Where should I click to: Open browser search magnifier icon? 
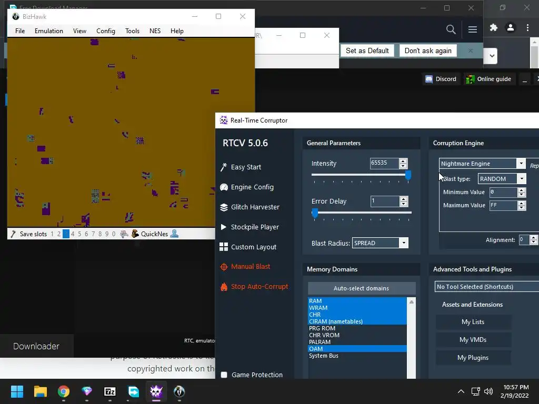451,29
